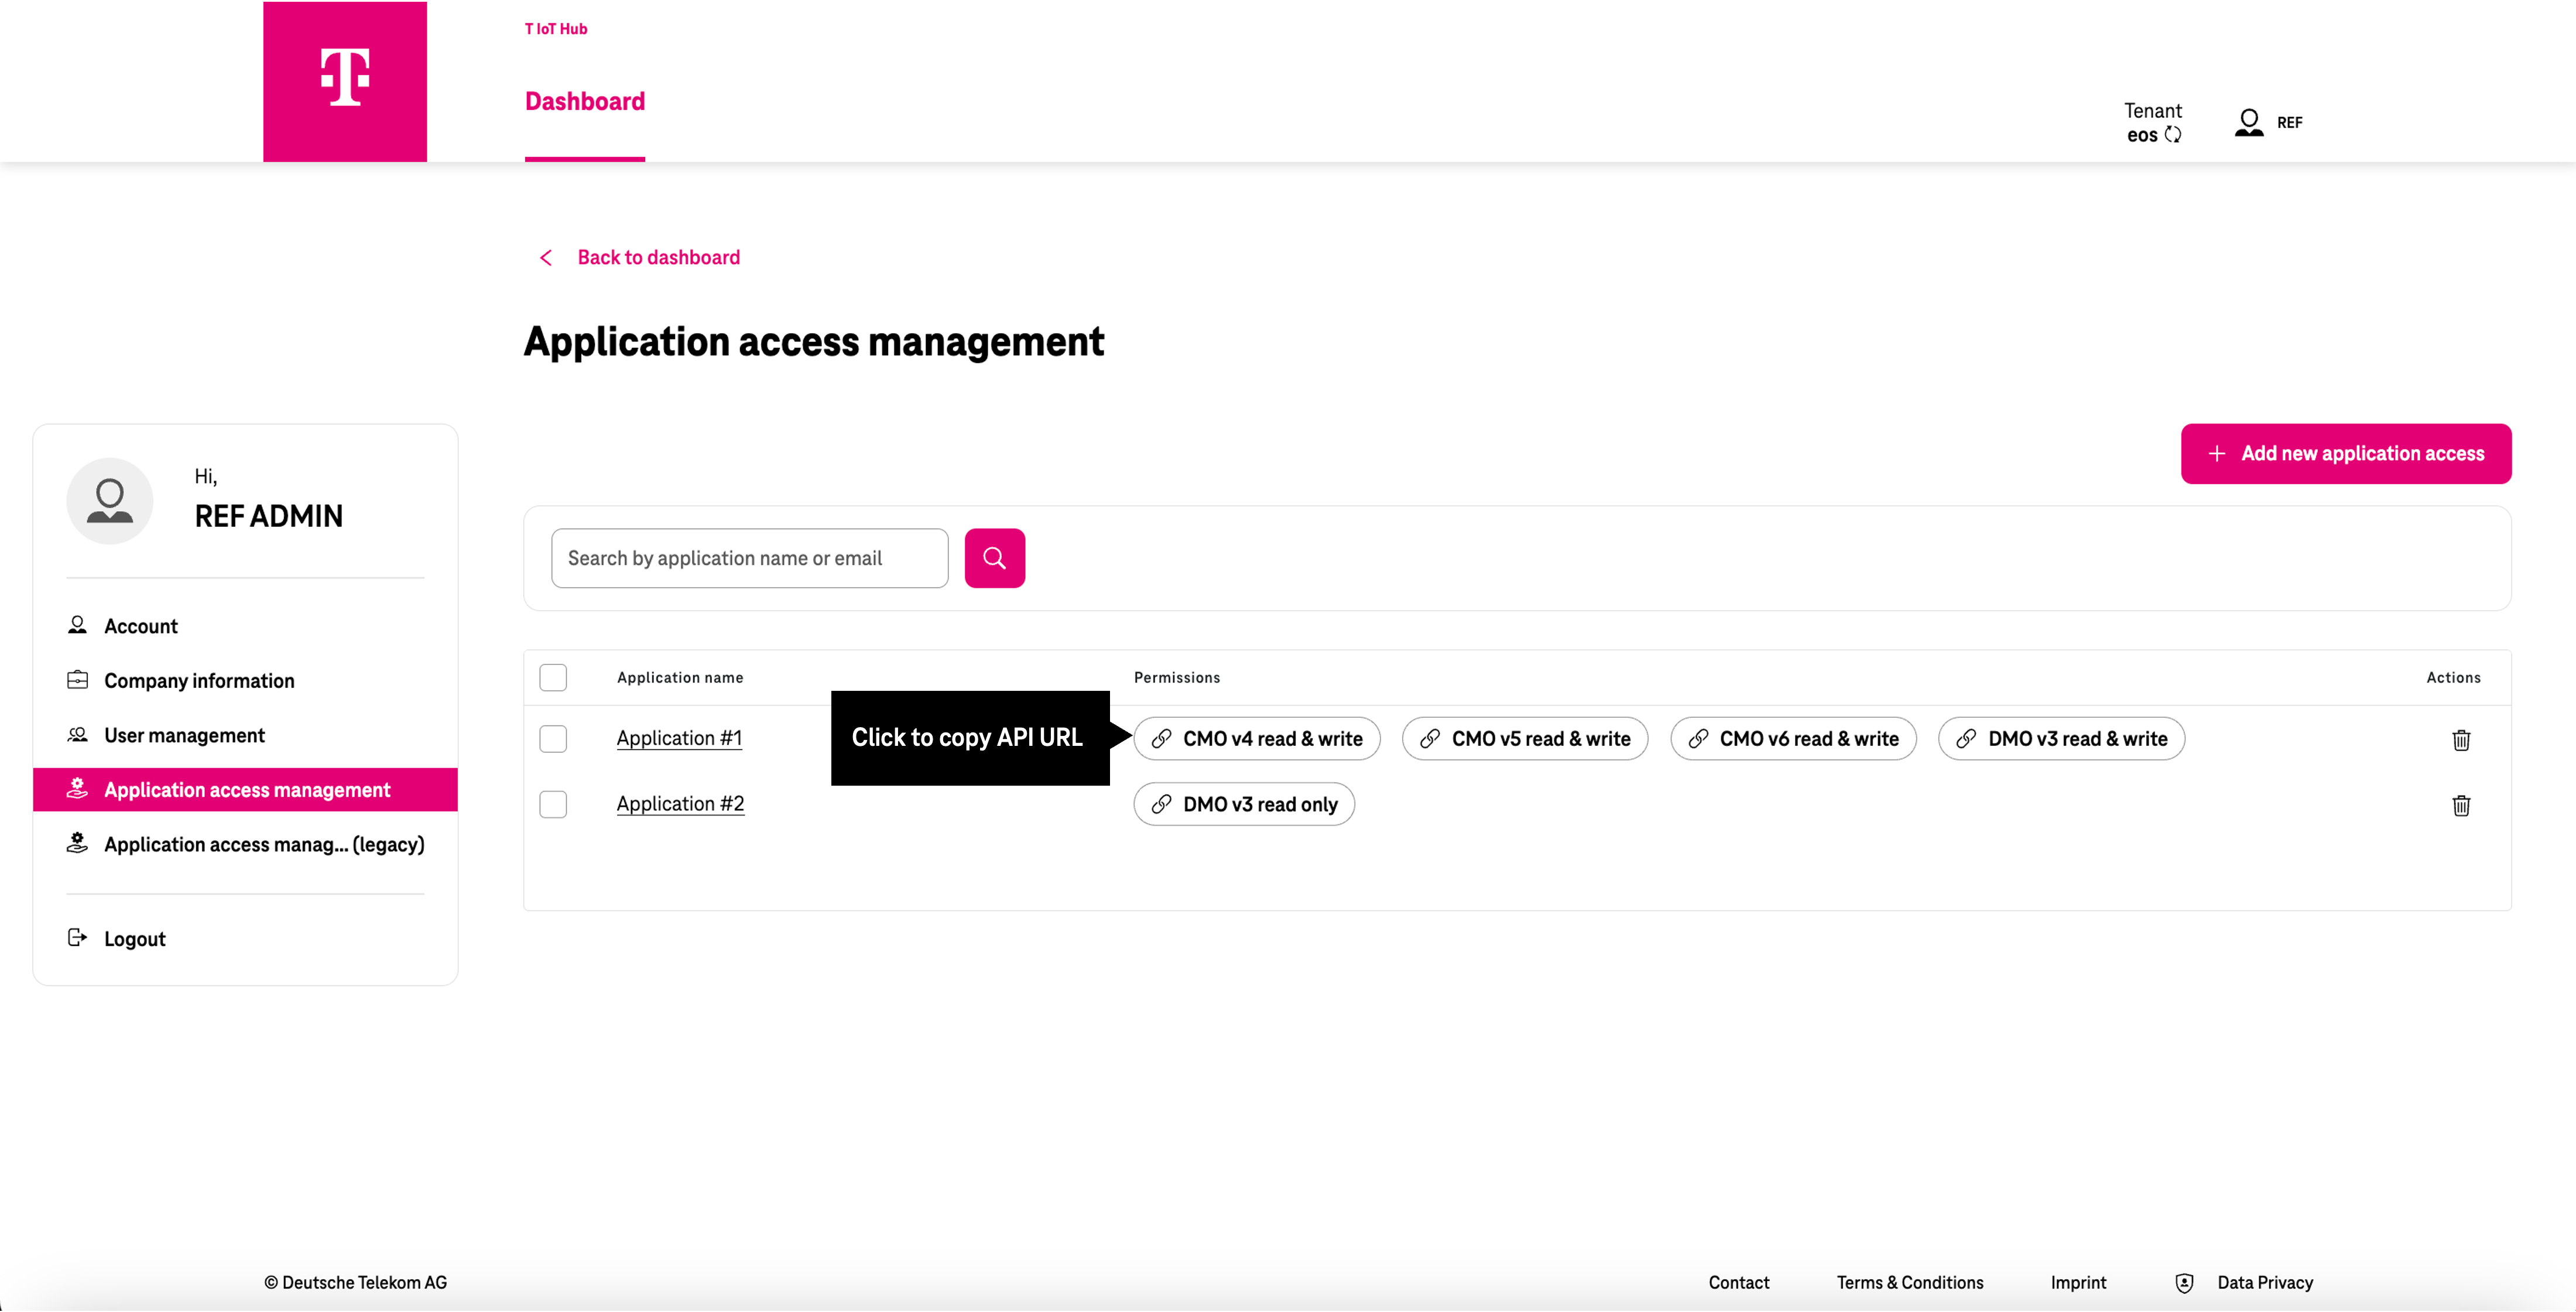Copy CMO v4 read & write API URL
2576x1312 pixels.
(1256, 739)
